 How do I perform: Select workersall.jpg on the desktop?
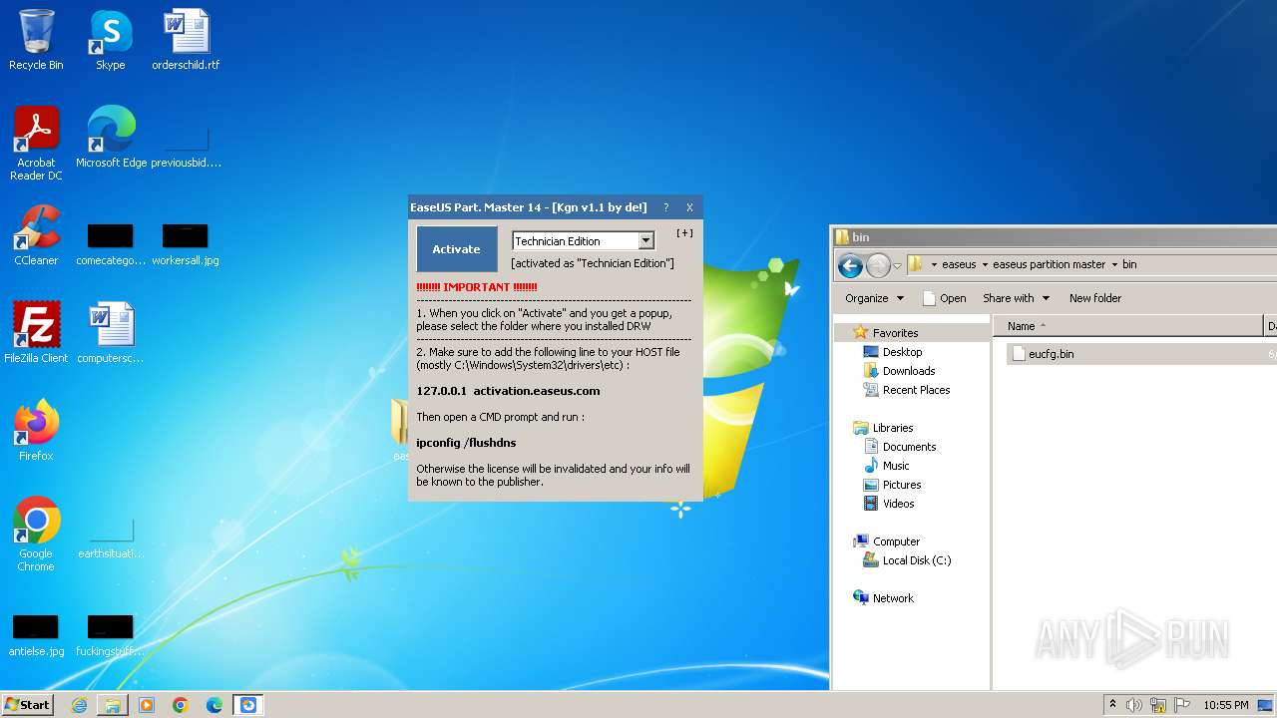point(186,245)
